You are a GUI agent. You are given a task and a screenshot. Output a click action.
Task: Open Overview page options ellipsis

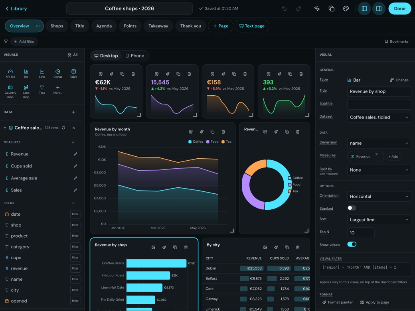coord(38,26)
